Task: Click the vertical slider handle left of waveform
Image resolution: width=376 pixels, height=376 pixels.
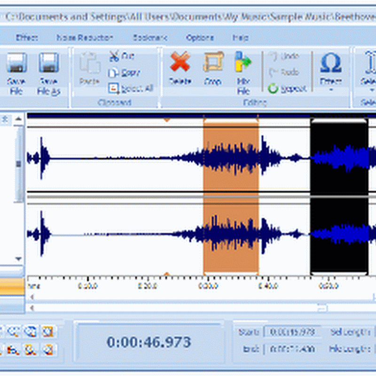Action: (x=19, y=164)
